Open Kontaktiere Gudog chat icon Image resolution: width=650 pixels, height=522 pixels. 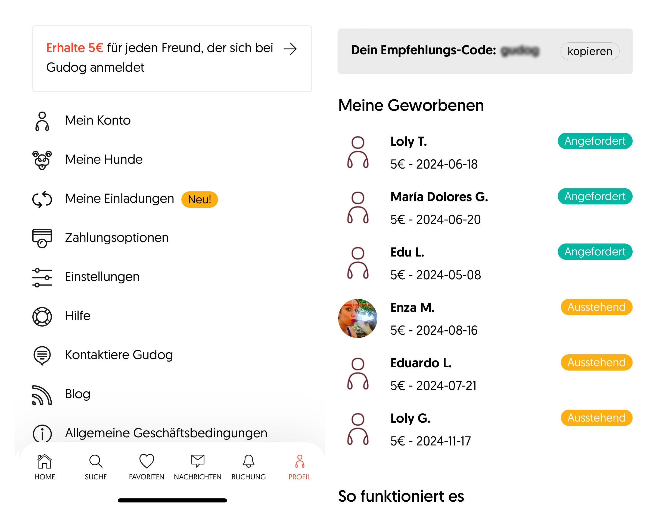click(x=42, y=355)
